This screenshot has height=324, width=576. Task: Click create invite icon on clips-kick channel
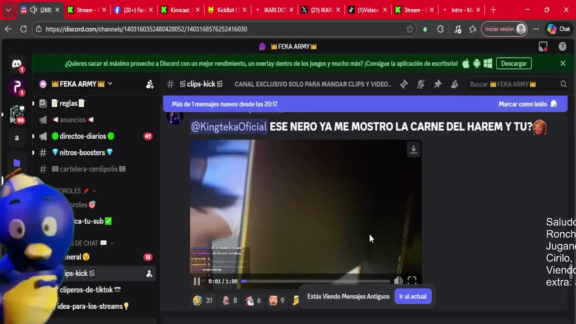point(149,274)
